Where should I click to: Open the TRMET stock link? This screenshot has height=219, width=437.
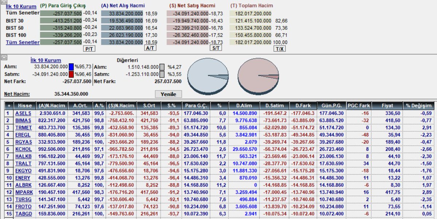click(x=23, y=127)
